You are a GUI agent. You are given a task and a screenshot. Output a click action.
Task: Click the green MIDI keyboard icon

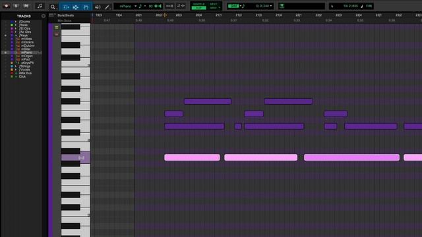282,6
